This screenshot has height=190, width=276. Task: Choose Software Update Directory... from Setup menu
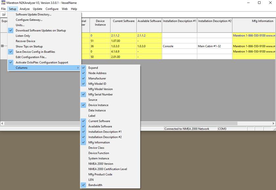click(34, 14)
